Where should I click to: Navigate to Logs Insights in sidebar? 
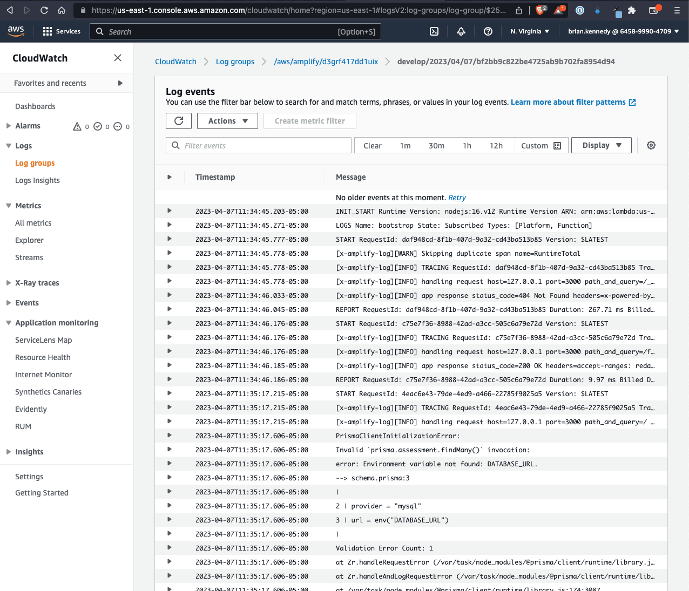point(37,180)
